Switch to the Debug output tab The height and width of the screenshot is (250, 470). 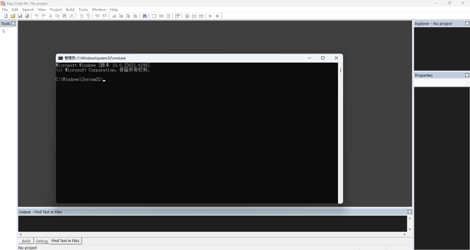coord(42,241)
